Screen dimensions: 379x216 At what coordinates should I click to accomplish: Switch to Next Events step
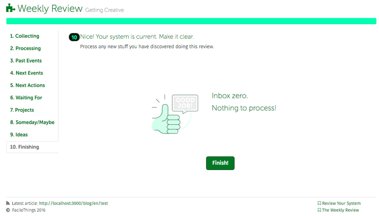(27, 73)
